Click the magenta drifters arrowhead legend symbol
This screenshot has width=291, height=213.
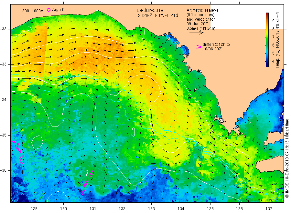tap(199, 47)
